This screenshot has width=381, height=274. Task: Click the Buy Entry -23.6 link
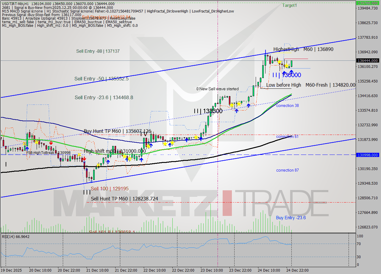tap(291, 218)
